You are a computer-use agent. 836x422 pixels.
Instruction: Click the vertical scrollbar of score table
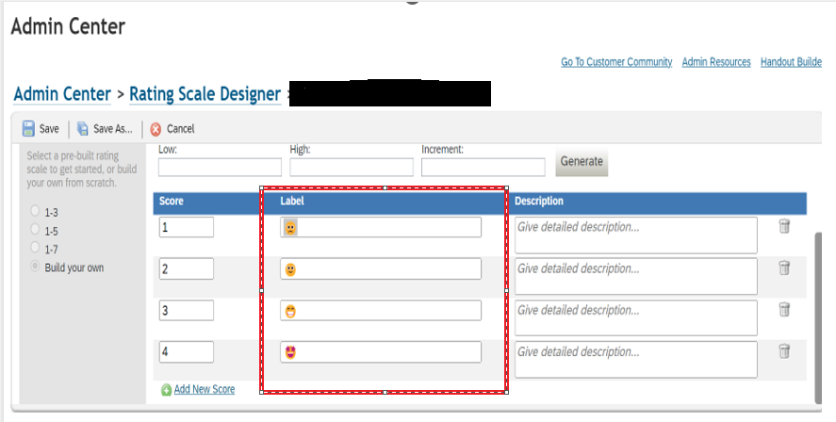pyautogui.click(x=818, y=317)
